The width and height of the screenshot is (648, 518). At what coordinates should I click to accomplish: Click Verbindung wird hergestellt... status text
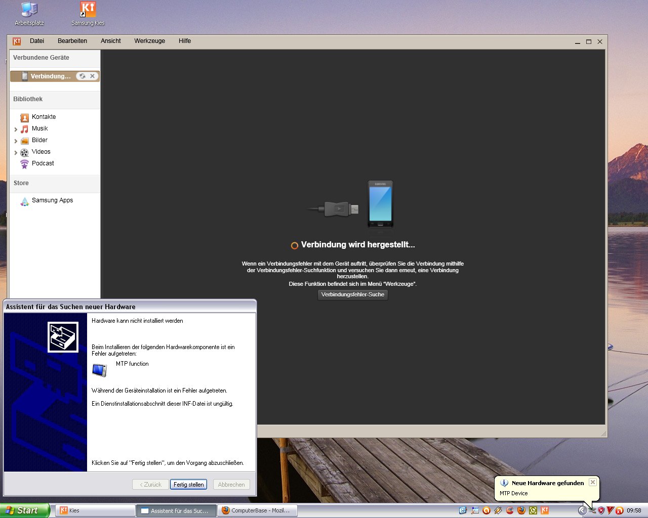[x=358, y=245]
